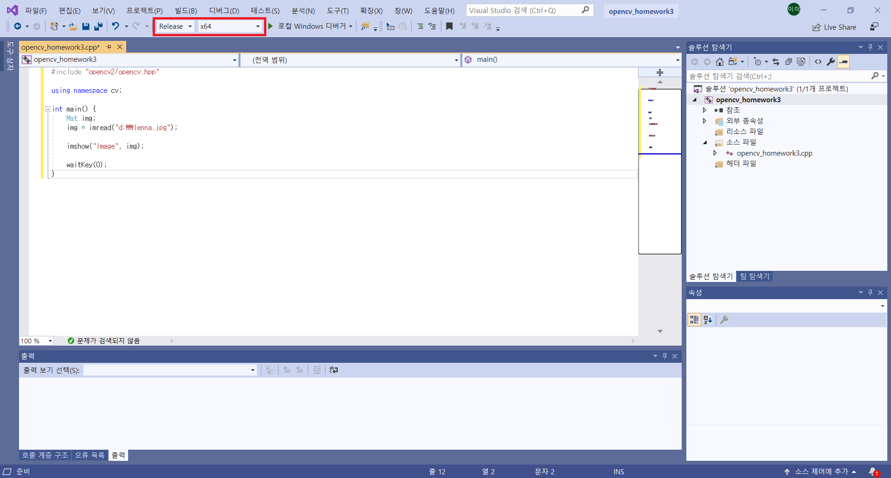This screenshot has height=478, width=891.
Task: Open the 빌드(B) menu
Action: coord(186,11)
